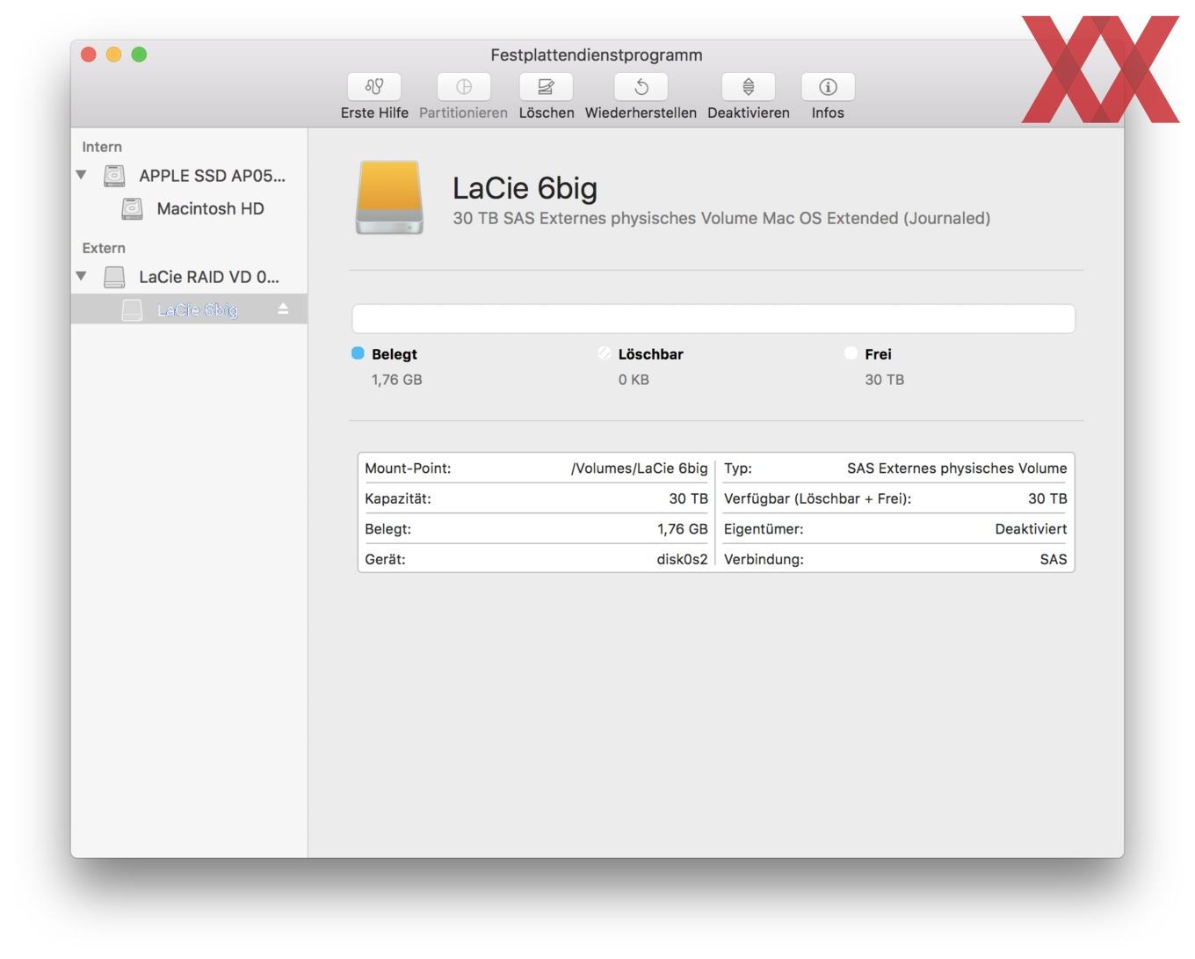The height and width of the screenshot is (959, 1195).
Task: Click the Frei 30 TB value under the bar
Action: [884, 380]
